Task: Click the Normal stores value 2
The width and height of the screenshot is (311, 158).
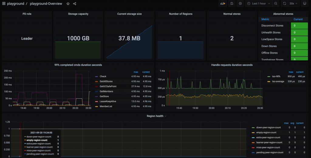Action: coord(232,38)
